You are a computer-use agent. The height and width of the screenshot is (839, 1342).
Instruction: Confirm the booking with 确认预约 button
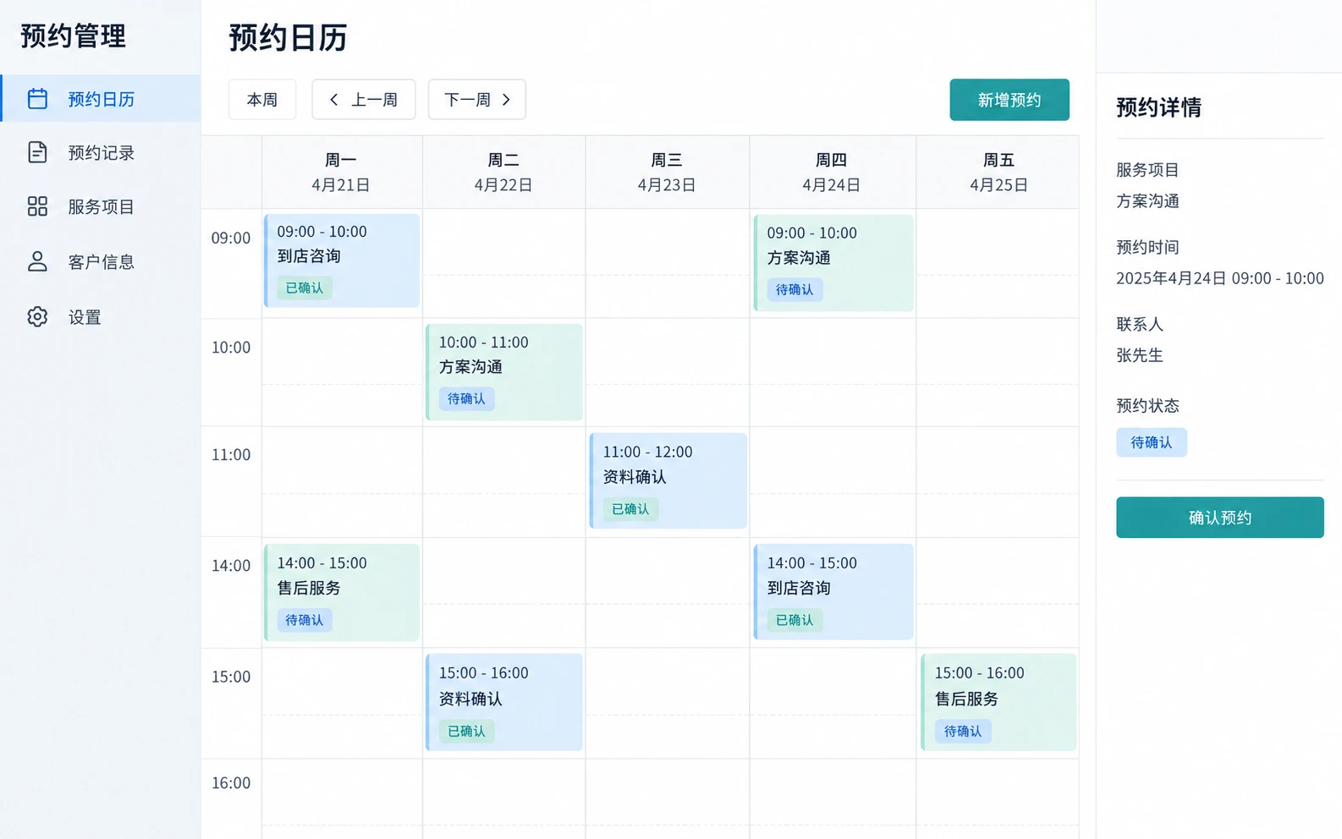point(1220,518)
